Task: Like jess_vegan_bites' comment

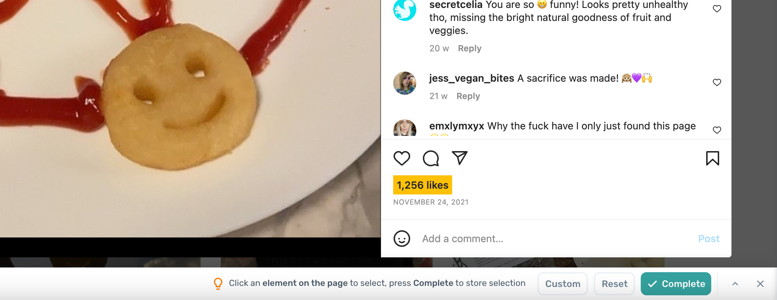Action: coord(717,82)
